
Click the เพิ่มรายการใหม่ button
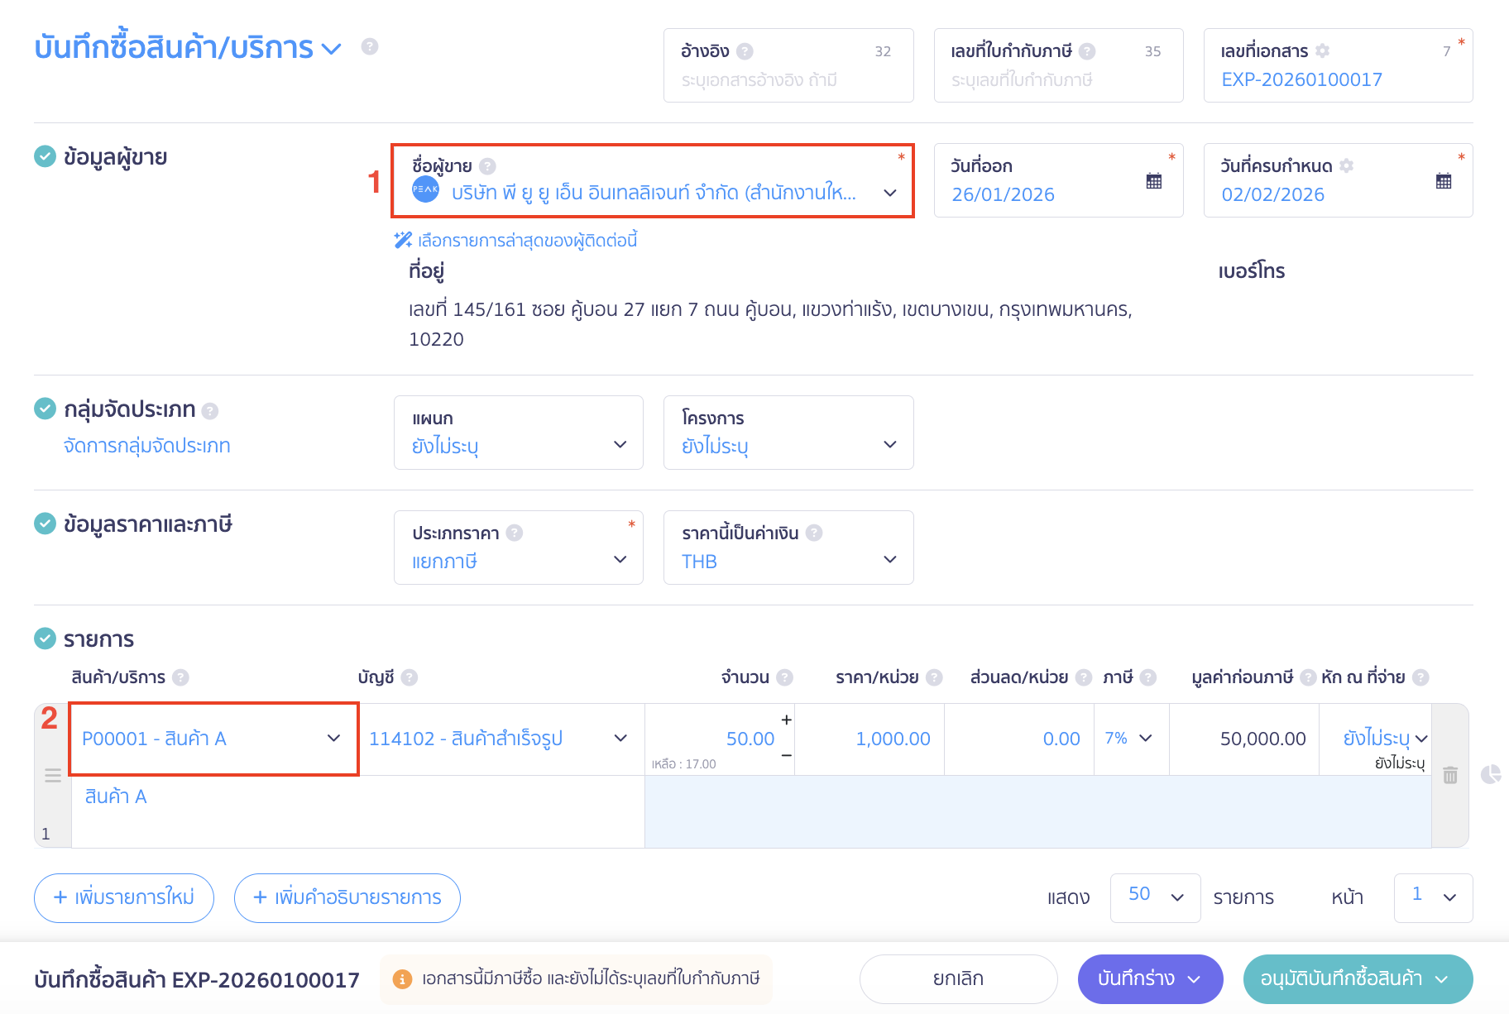pos(124,897)
